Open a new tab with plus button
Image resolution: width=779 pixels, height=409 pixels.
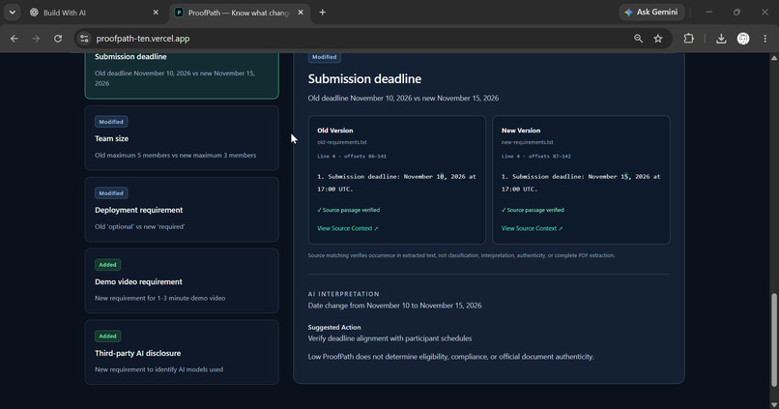(323, 13)
